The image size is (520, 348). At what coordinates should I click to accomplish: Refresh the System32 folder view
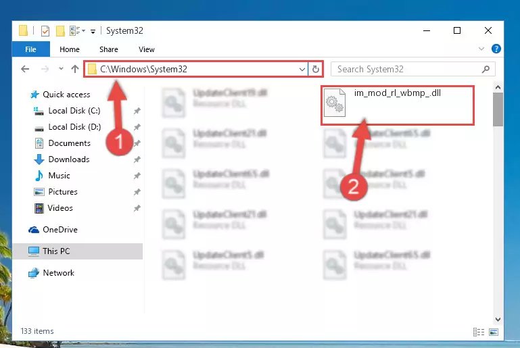(x=316, y=70)
